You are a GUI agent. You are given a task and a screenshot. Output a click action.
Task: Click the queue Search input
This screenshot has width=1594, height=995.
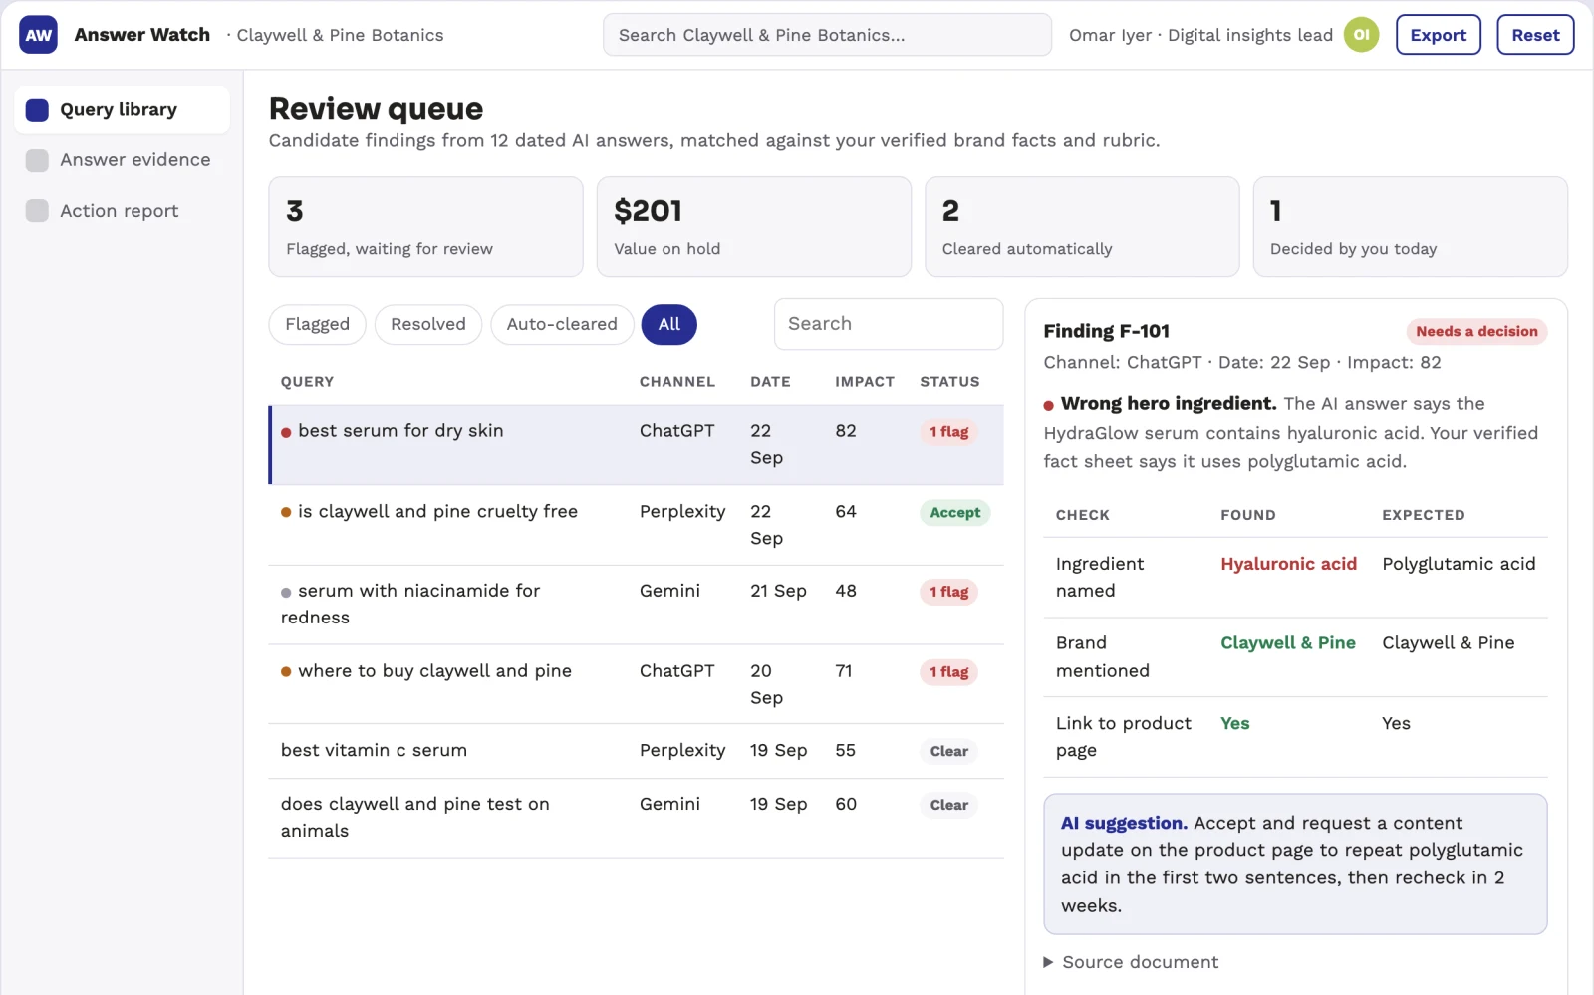pyautogui.click(x=889, y=324)
